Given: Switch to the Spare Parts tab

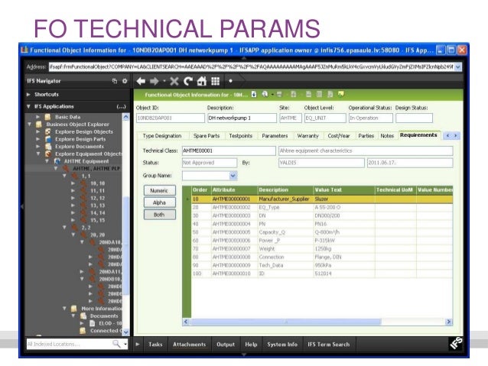Looking at the screenshot, I should 207,136.
